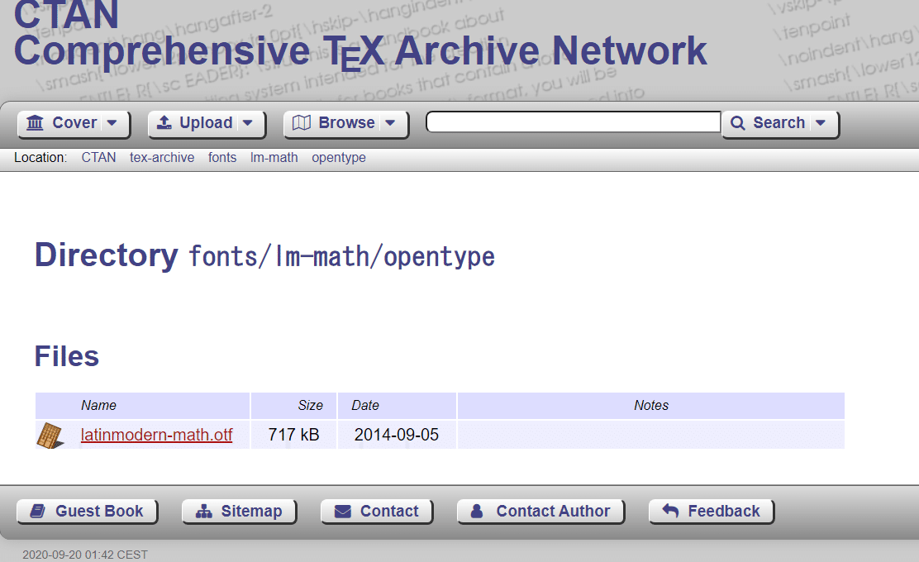Click the Upload menu label
The width and height of the screenshot is (919, 562).
pyautogui.click(x=206, y=122)
